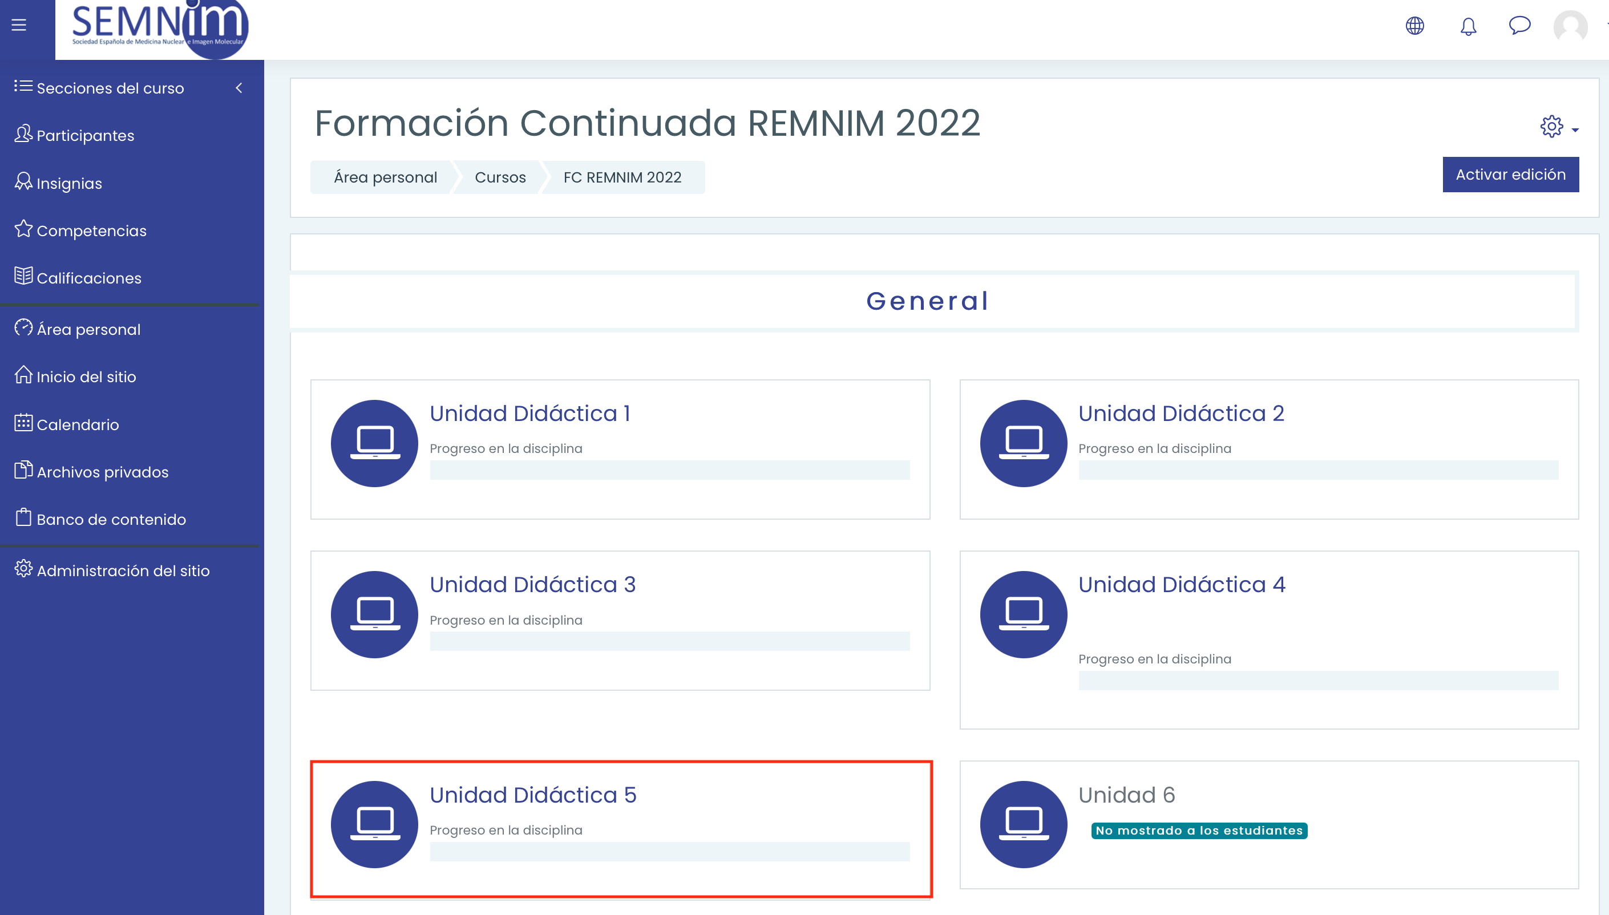
Task: Click laptop icon of Unidad Didáctica 1
Action: [x=375, y=443]
